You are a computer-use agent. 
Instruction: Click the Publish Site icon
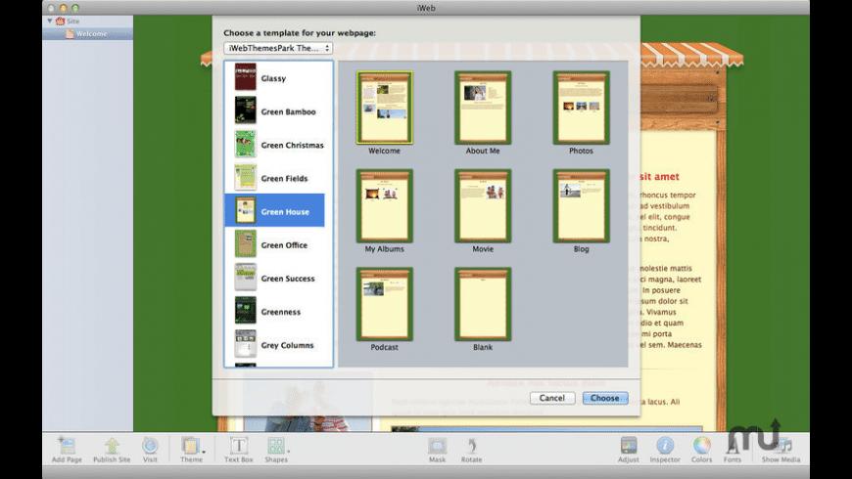coord(112,446)
